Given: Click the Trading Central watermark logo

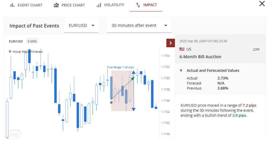Looking at the screenshot, I should click(13, 134).
